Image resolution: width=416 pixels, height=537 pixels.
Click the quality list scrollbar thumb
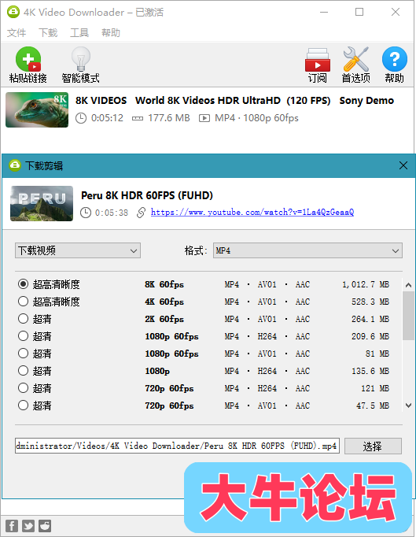(408, 316)
